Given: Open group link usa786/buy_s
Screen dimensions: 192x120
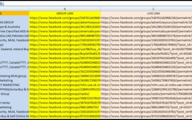Looking at the screenshot, I should point(65,49).
